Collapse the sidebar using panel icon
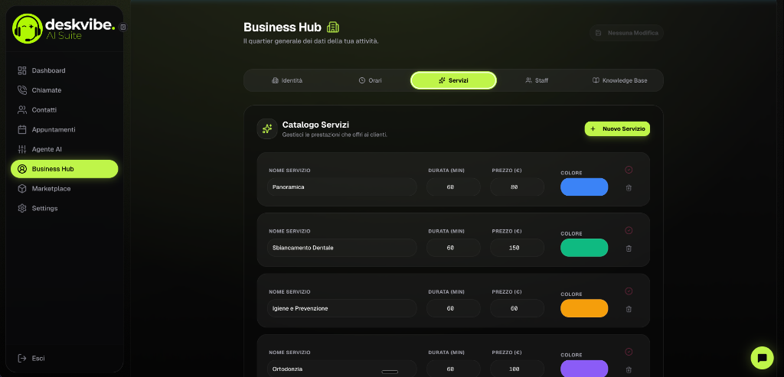 click(123, 27)
